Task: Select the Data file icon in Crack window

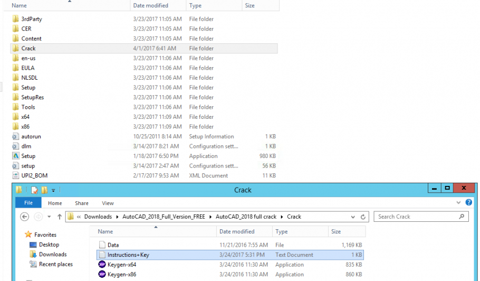Action: [x=102, y=245]
